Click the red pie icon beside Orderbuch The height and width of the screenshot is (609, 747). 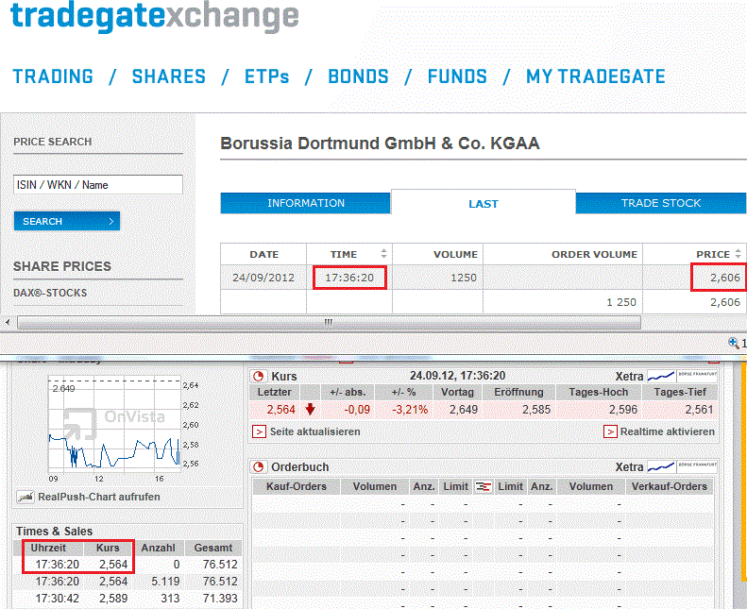[x=259, y=467]
